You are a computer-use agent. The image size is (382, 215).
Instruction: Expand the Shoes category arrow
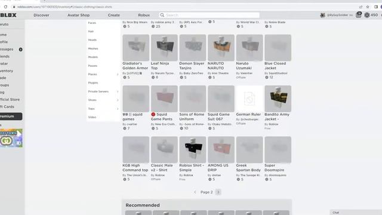pos(118,100)
